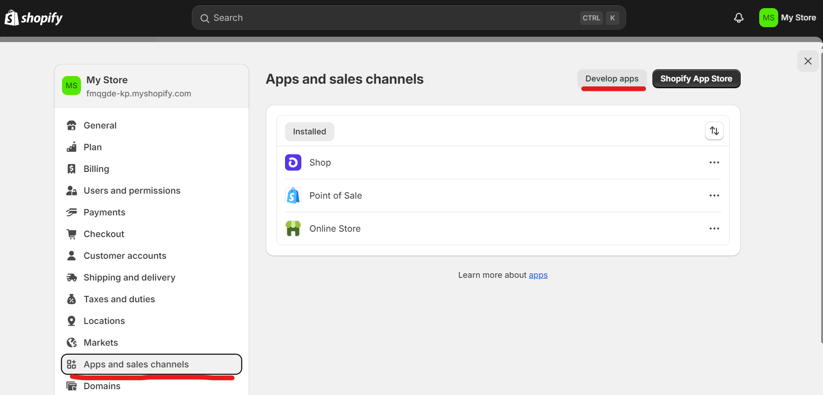This screenshot has height=395, width=823.
Task: Select the Installed tab
Action: tap(309, 132)
